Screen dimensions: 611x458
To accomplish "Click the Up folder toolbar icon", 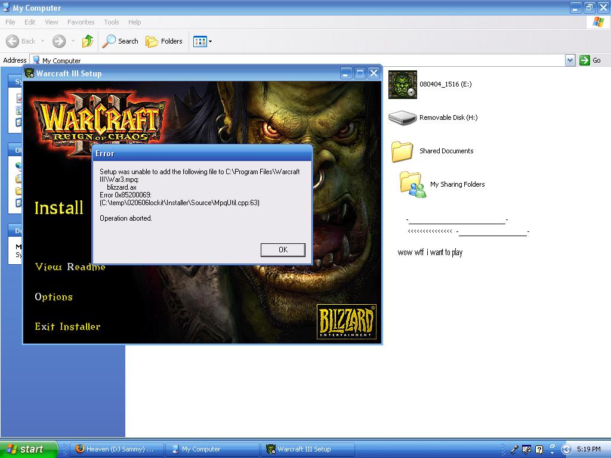I will click(88, 41).
